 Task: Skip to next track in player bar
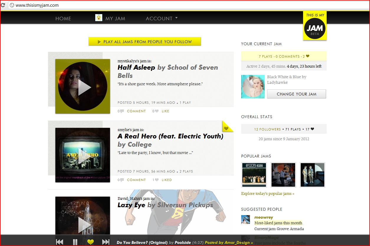106,242
